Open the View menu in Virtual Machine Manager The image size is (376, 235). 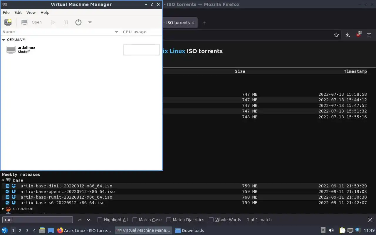[31, 12]
